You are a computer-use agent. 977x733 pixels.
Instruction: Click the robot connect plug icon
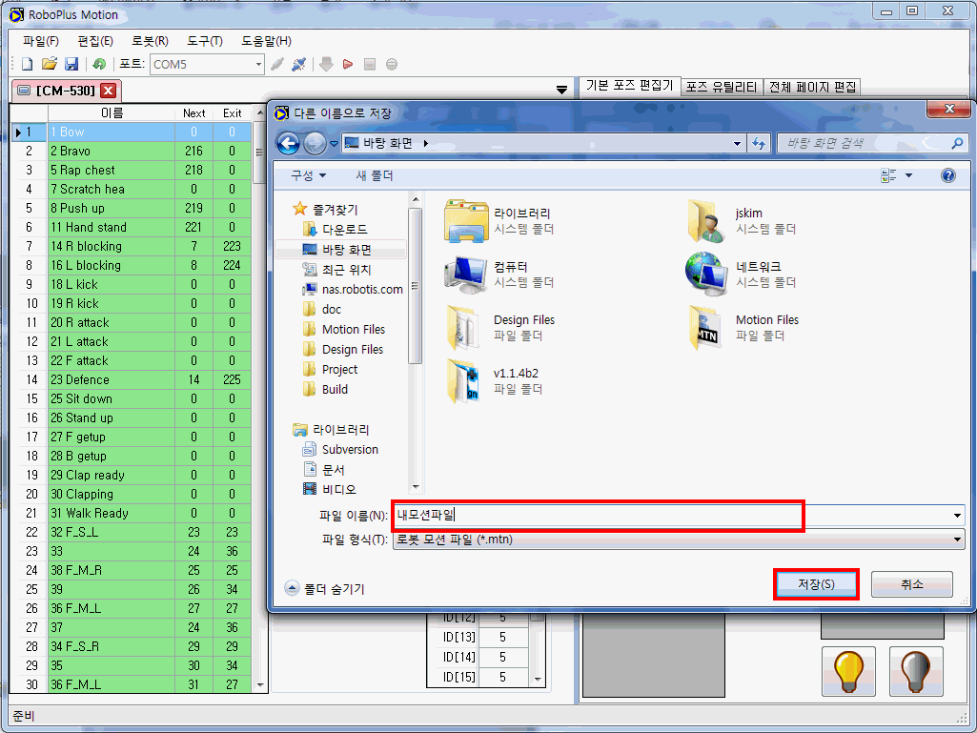click(298, 64)
